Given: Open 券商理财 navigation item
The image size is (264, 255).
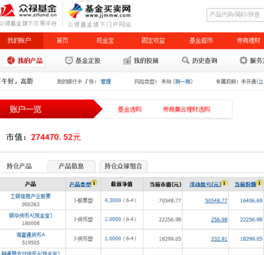Looking at the screenshot, I should 249,41.
